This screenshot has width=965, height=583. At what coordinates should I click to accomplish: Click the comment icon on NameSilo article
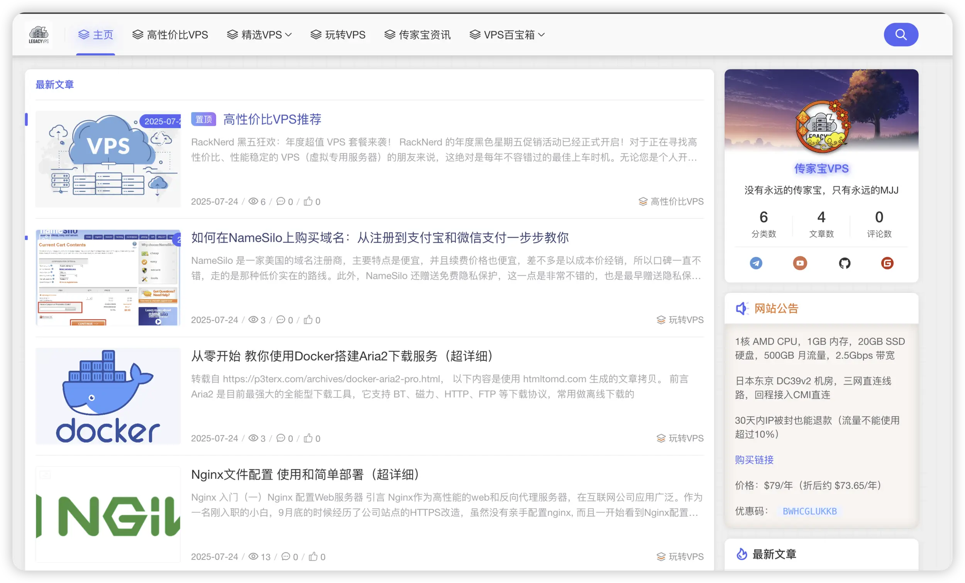pos(280,319)
